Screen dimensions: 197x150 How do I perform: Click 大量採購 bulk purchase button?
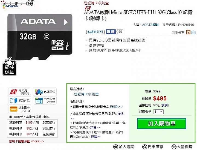click(182, 147)
